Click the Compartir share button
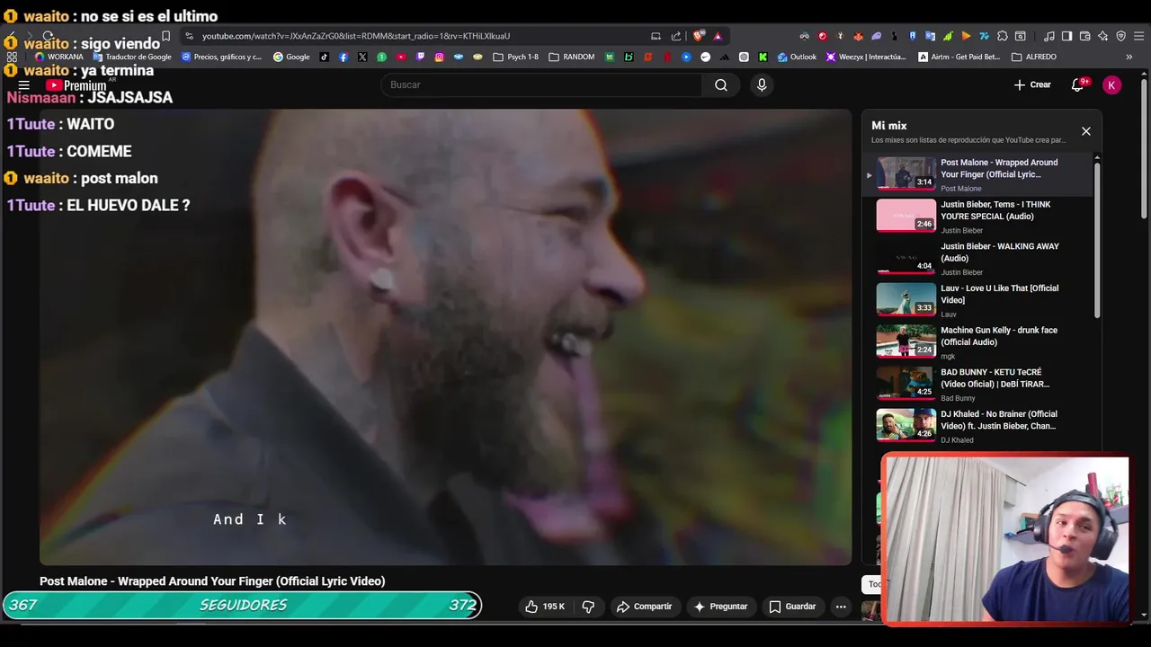Image resolution: width=1151 pixels, height=647 pixels. pos(644,607)
